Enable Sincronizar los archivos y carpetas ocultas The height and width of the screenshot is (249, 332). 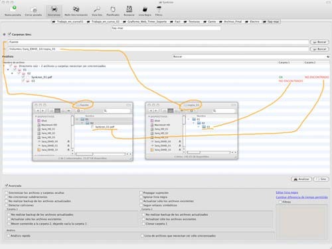tap(7, 193)
